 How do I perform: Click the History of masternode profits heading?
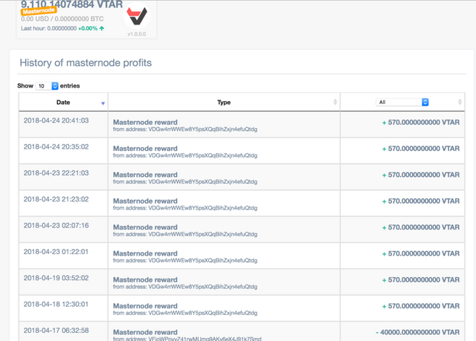(x=86, y=62)
